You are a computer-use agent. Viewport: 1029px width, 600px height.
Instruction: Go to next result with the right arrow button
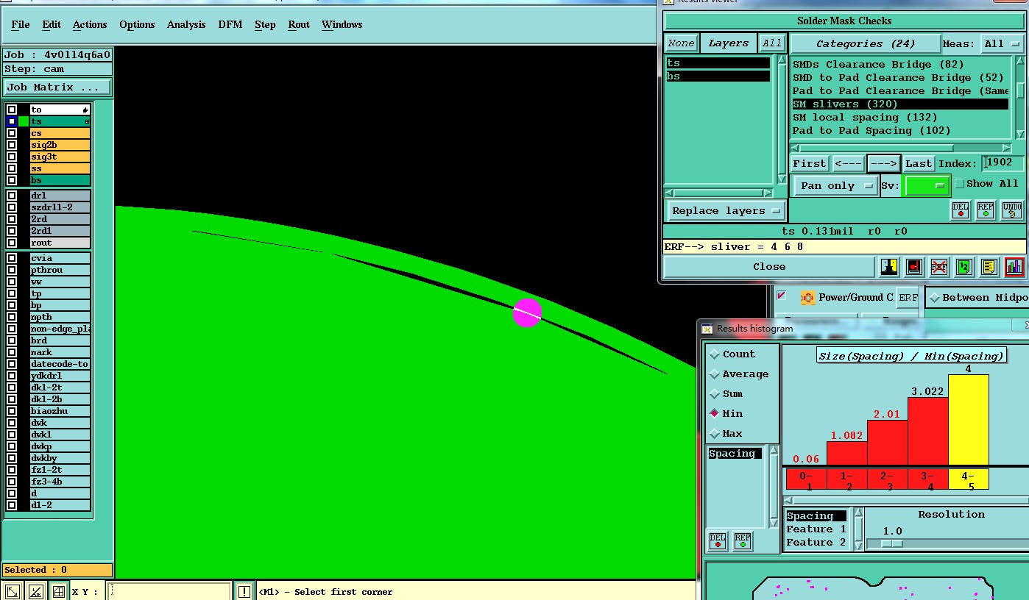click(883, 164)
